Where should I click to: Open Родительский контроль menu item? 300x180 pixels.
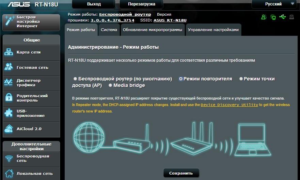click(x=31, y=98)
